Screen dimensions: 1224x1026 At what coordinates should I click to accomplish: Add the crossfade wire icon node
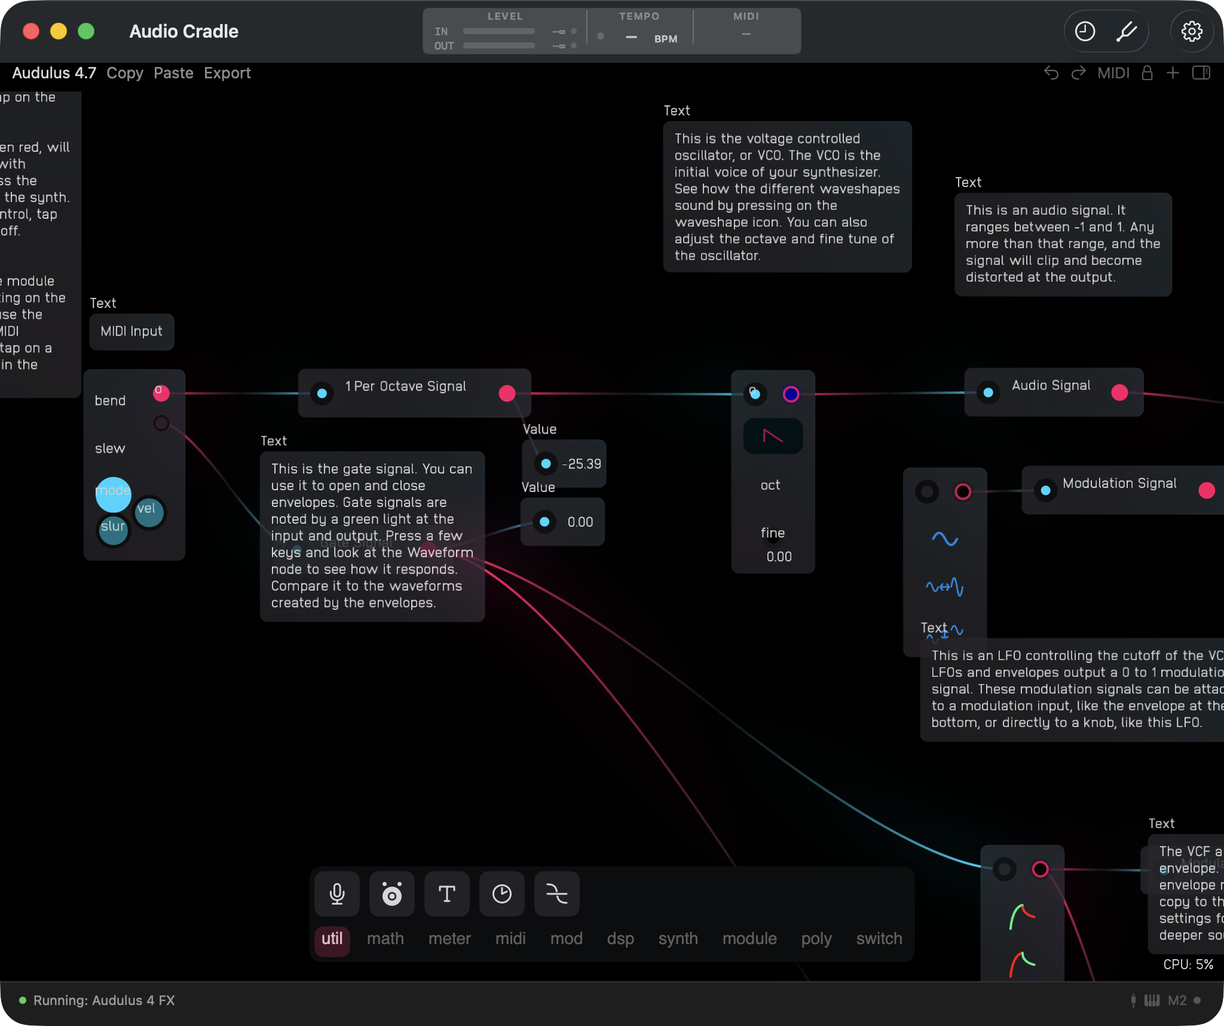557,894
